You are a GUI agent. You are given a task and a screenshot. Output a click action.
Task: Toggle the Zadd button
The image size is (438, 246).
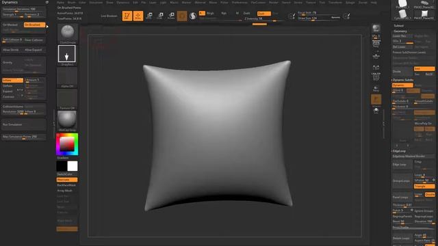pyautogui.click(x=246, y=14)
